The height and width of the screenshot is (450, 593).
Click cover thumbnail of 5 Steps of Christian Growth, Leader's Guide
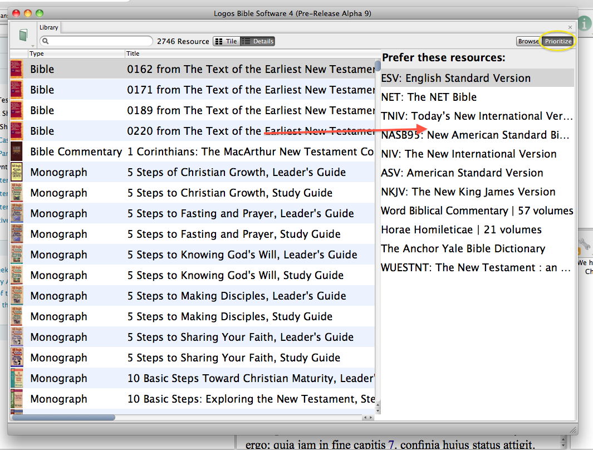click(x=17, y=172)
